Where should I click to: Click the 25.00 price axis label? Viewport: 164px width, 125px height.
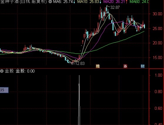tap(158, 28)
